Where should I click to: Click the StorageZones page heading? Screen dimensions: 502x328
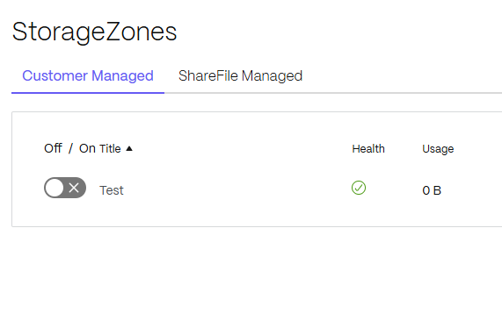click(x=94, y=32)
